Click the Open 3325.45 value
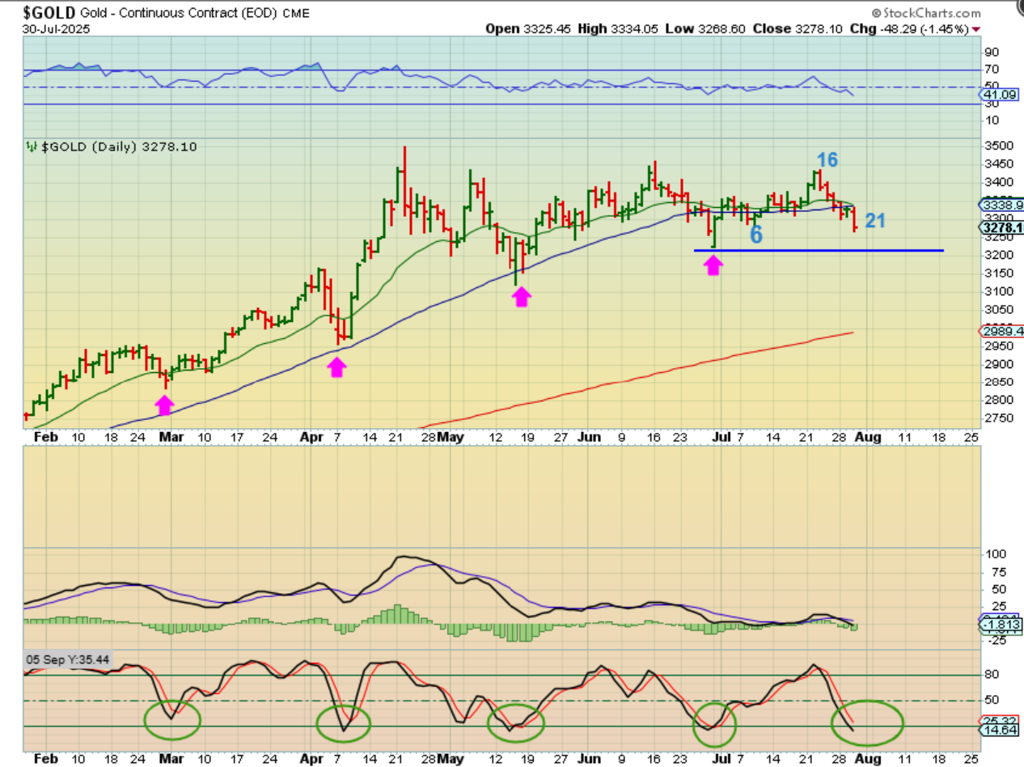Viewport: 1024px width, 767px height. click(528, 28)
